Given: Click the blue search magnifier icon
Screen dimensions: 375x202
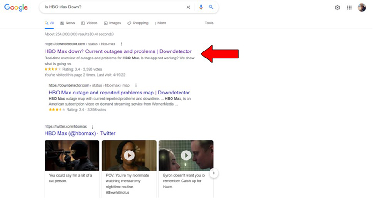Looking at the screenshot, I should click(x=211, y=7).
